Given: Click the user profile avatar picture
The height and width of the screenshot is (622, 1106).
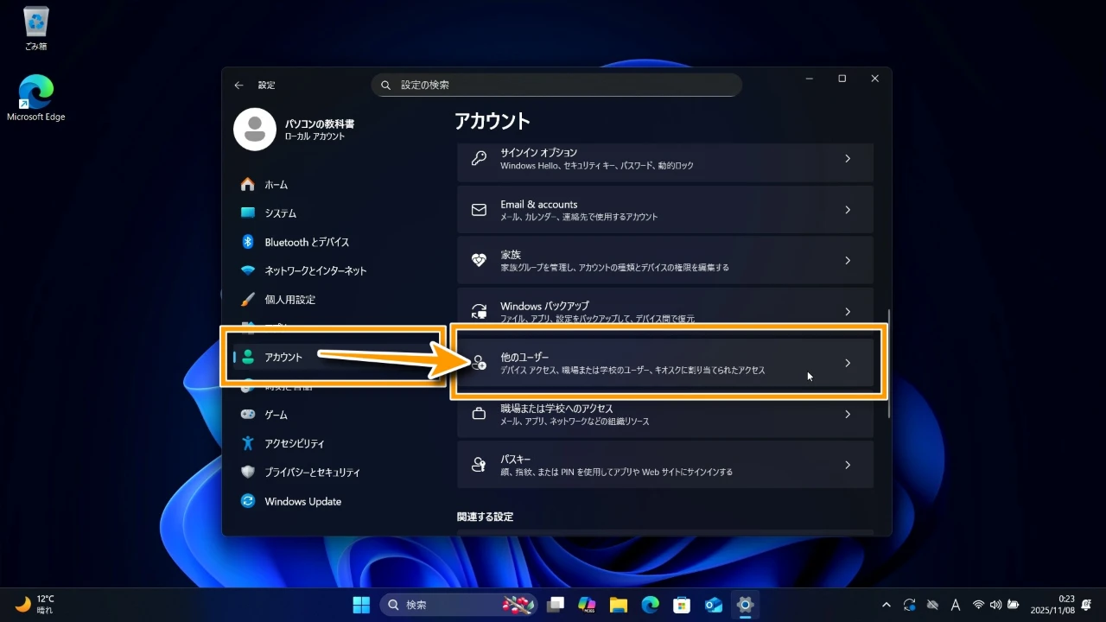Looking at the screenshot, I should point(255,130).
